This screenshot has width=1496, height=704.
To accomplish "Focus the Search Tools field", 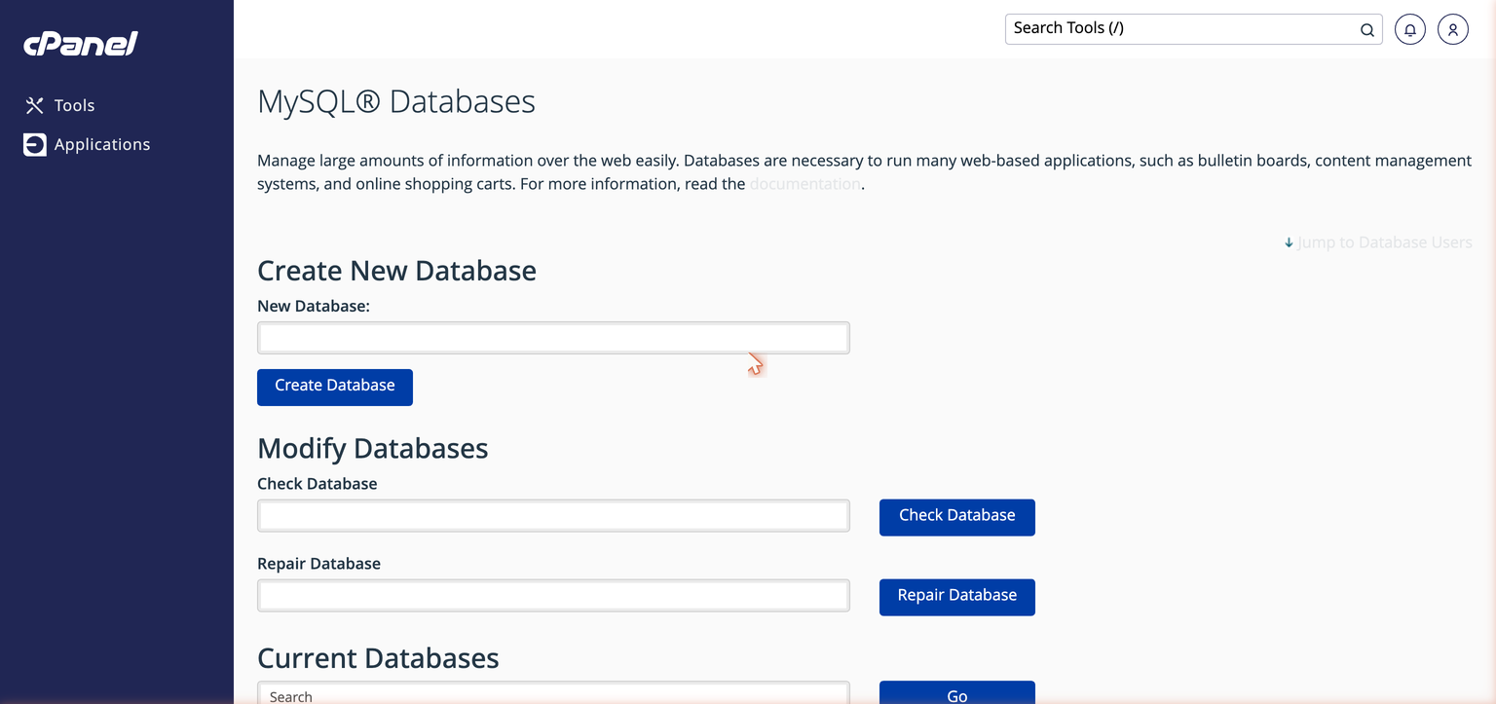I will tap(1193, 29).
